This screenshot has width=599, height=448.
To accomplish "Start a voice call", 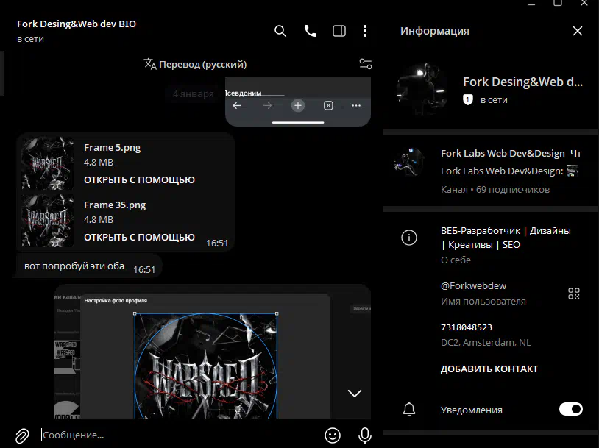I will [x=310, y=31].
